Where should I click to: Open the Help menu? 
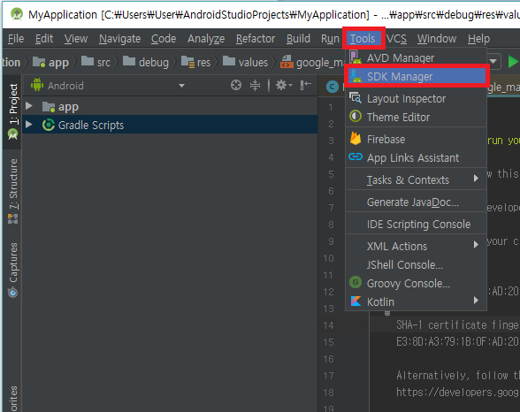coord(478,39)
